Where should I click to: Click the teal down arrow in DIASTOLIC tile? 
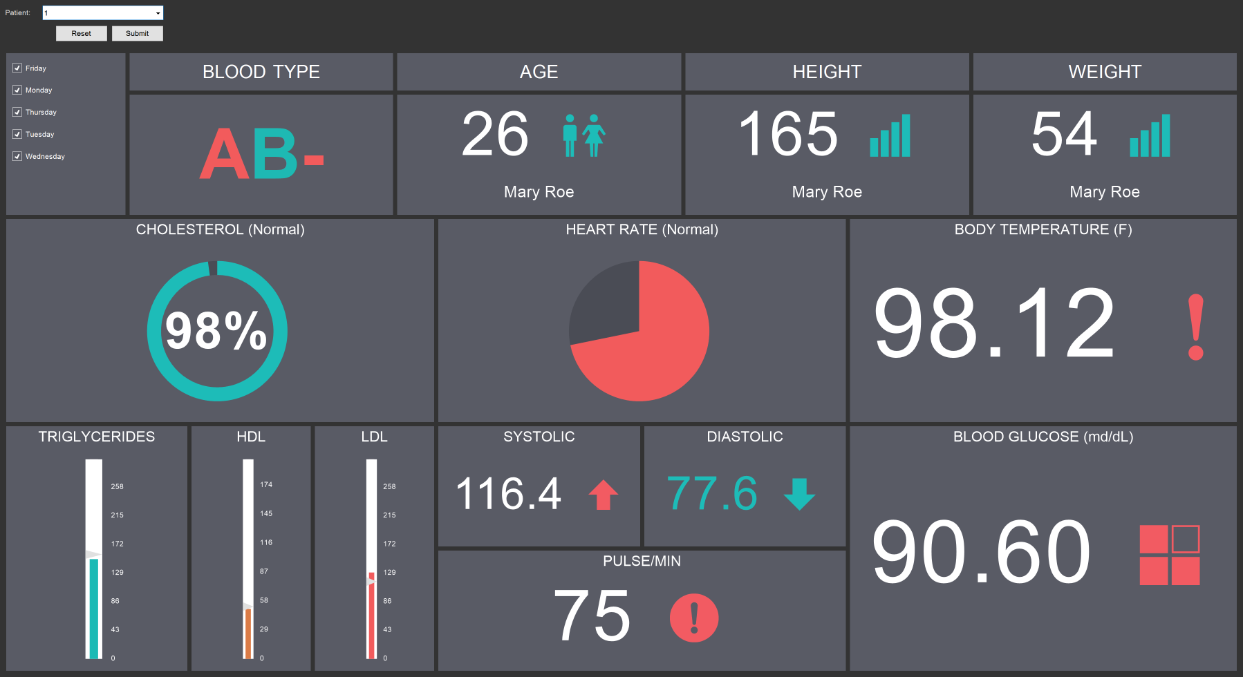800,493
